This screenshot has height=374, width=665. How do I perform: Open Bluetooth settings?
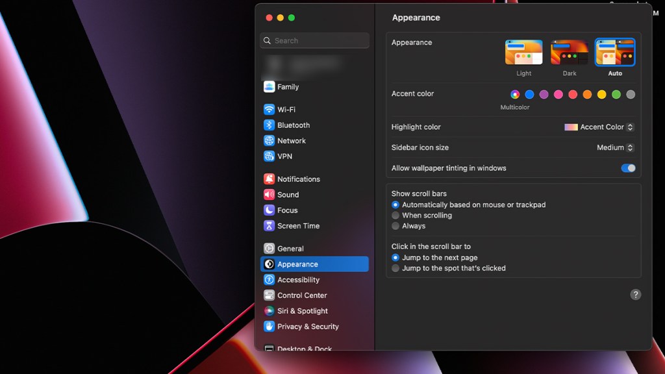(293, 125)
